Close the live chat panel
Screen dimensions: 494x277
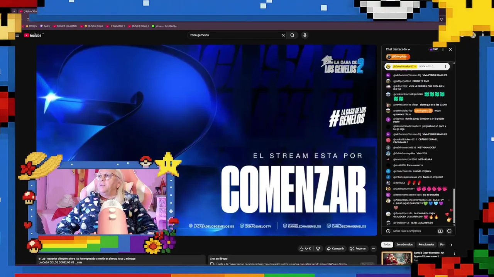click(x=450, y=49)
